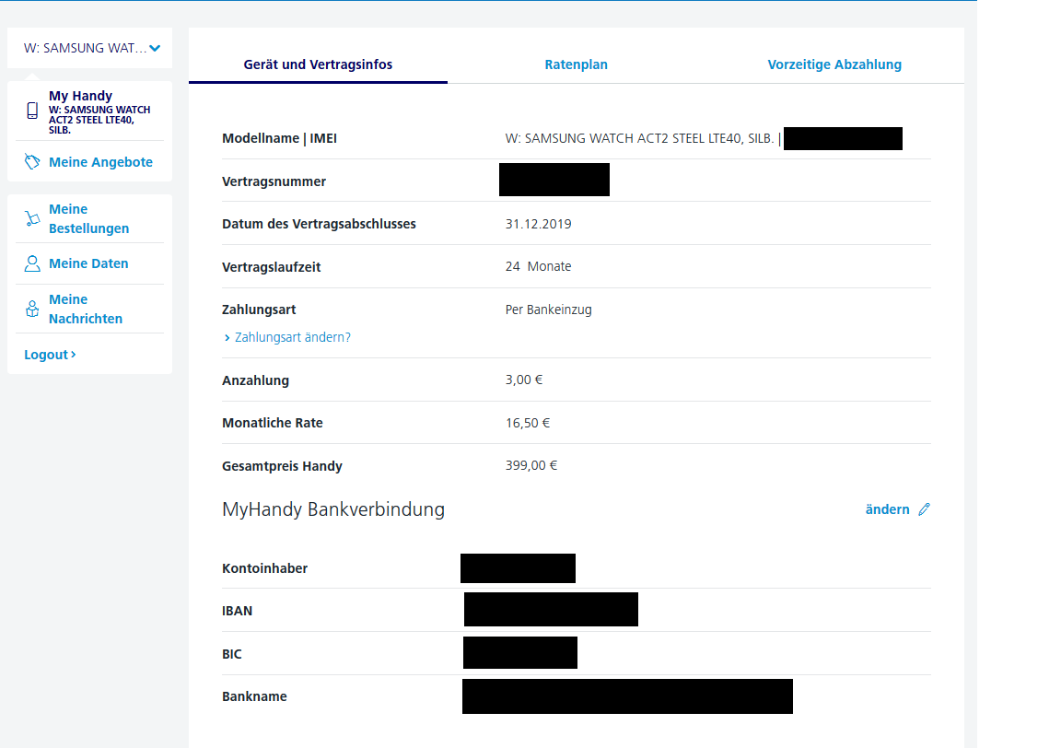Click the MyHandy Bankverbindung heading
Image resolution: width=1061 pixels, height=748 pixels.
pos(332,509)
